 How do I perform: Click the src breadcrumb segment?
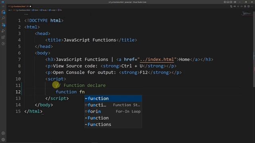coord(10,10)
